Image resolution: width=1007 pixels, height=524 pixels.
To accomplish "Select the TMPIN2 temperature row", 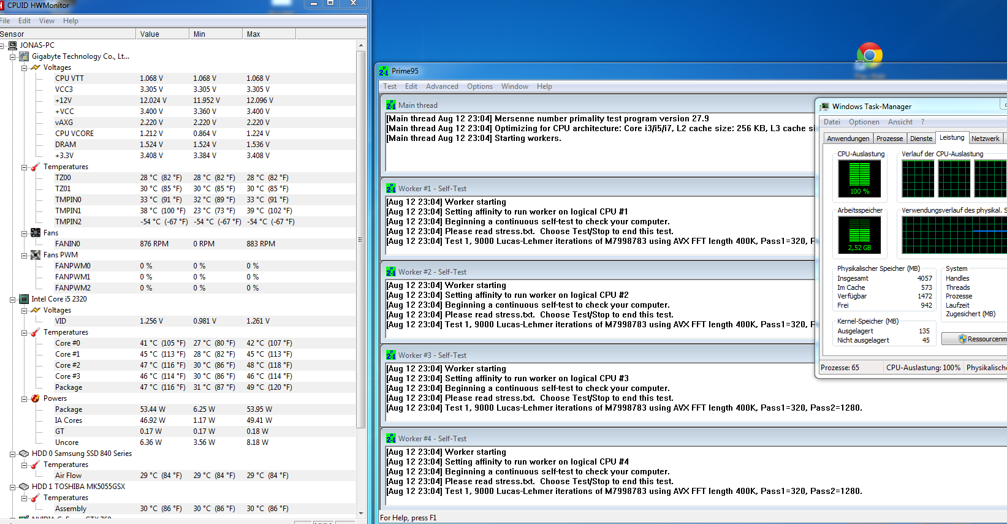I will coord(178,222).
